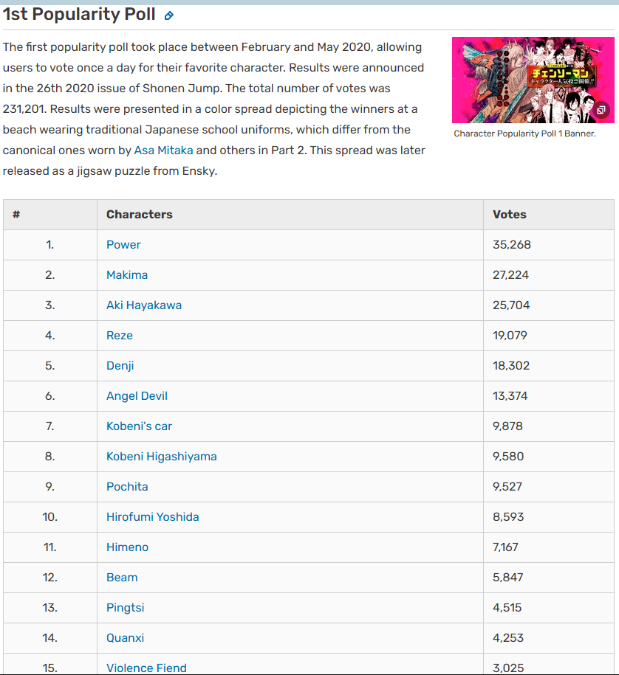
Task: Click the edit pencil icon beside heading
Action: click(169, 15)
